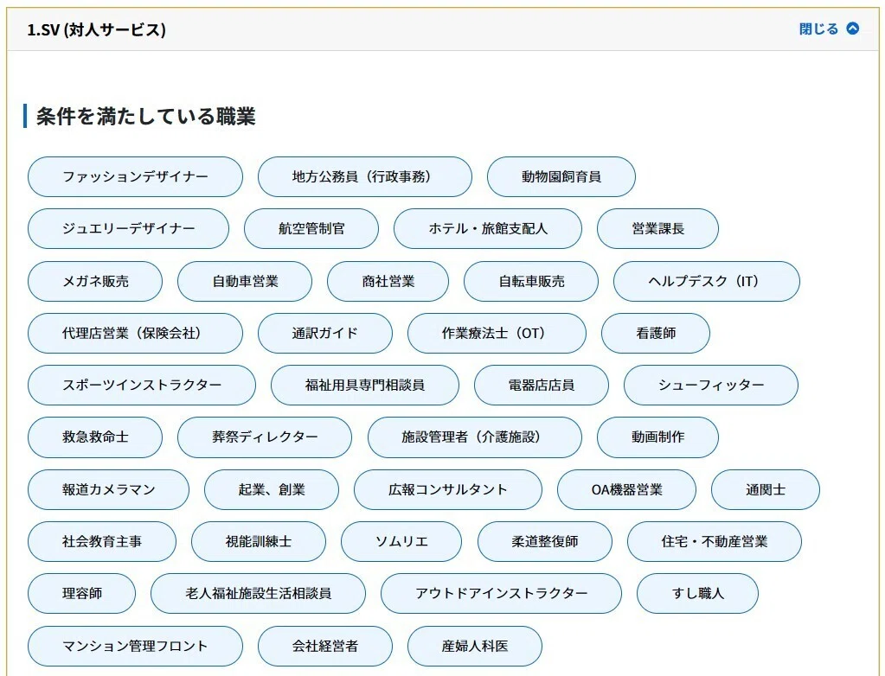Select 電器店店員

pyautogui.click(x=542, y=385)
